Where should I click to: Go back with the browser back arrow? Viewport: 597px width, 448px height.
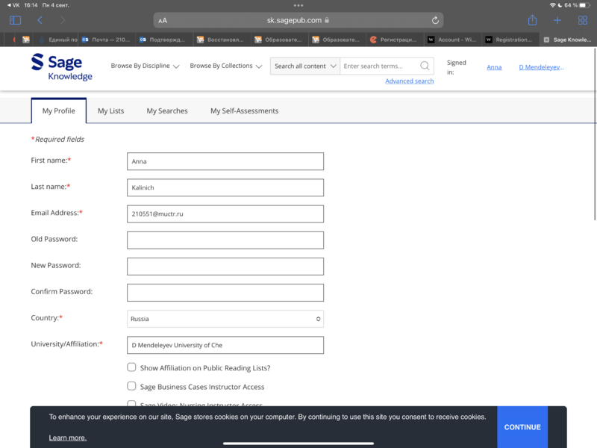(x=40, y=20)
